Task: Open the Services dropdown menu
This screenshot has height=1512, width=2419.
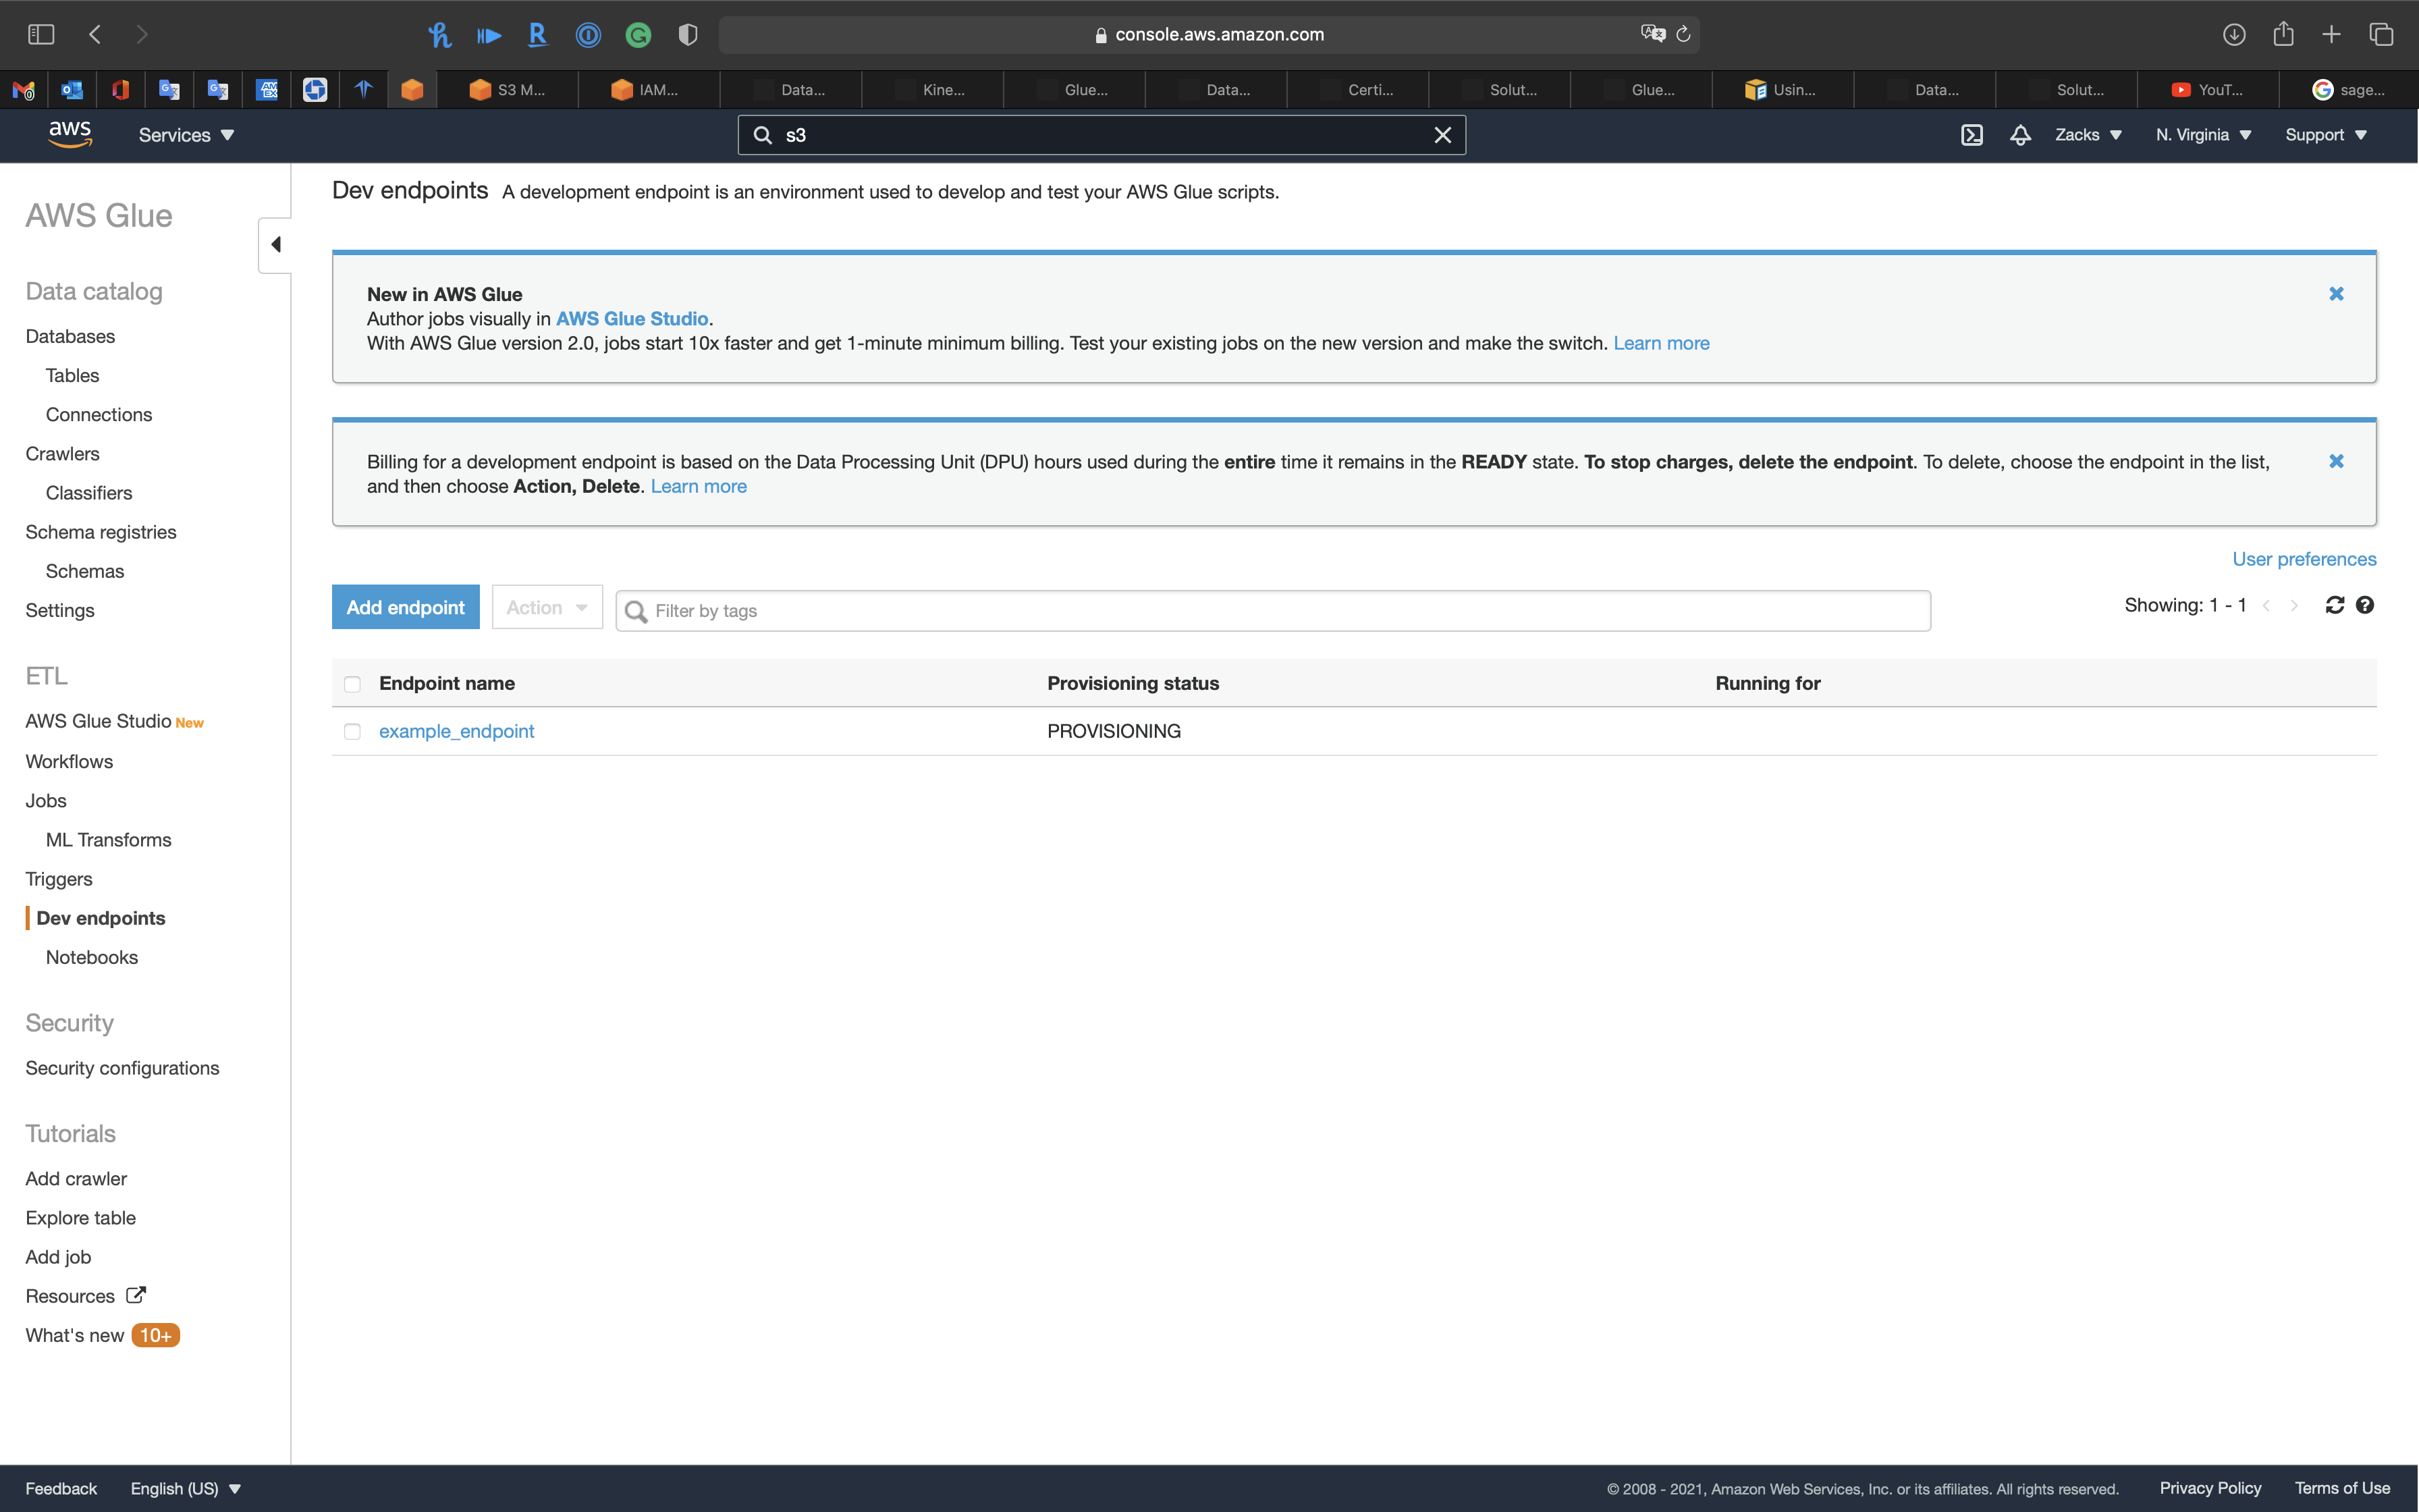Action: coord(186,135)
